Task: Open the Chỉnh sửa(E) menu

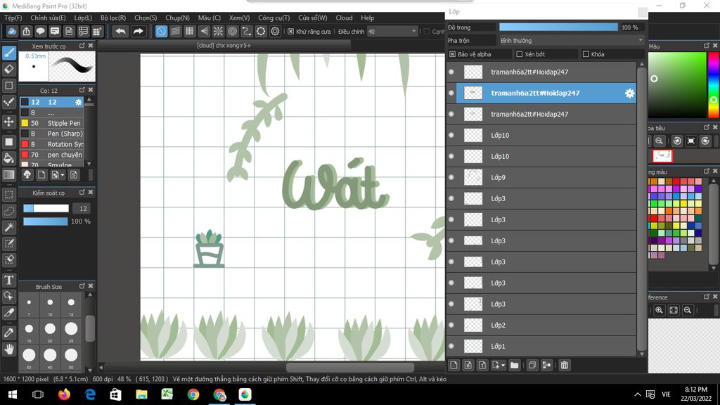Action: 49,18
